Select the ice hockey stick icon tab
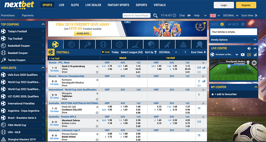Screen dimensions: 266x142 (x=135, y=44)
